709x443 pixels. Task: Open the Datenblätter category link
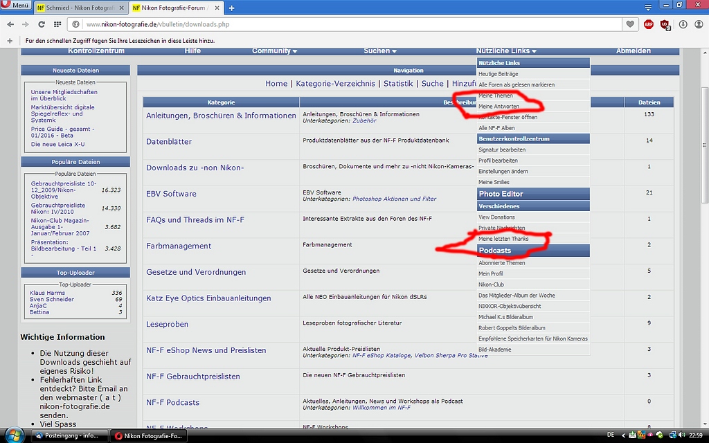[169, 141]
